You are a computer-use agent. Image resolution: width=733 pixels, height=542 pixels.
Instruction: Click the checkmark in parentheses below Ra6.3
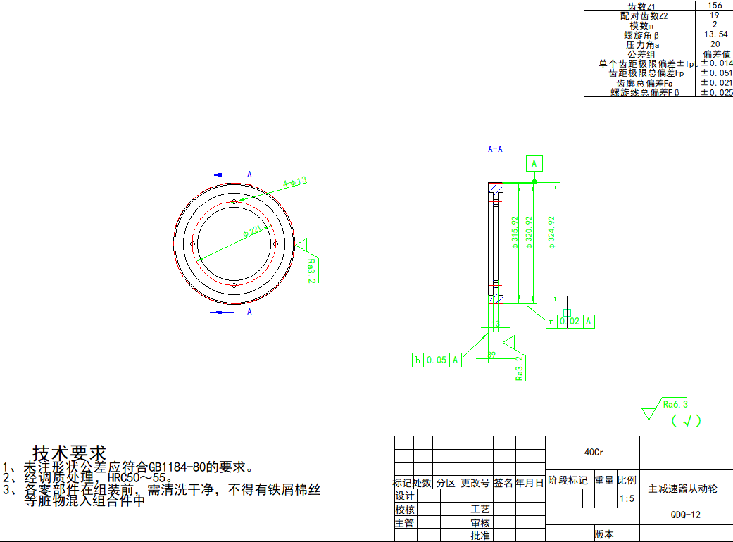(x=686, y=421)
